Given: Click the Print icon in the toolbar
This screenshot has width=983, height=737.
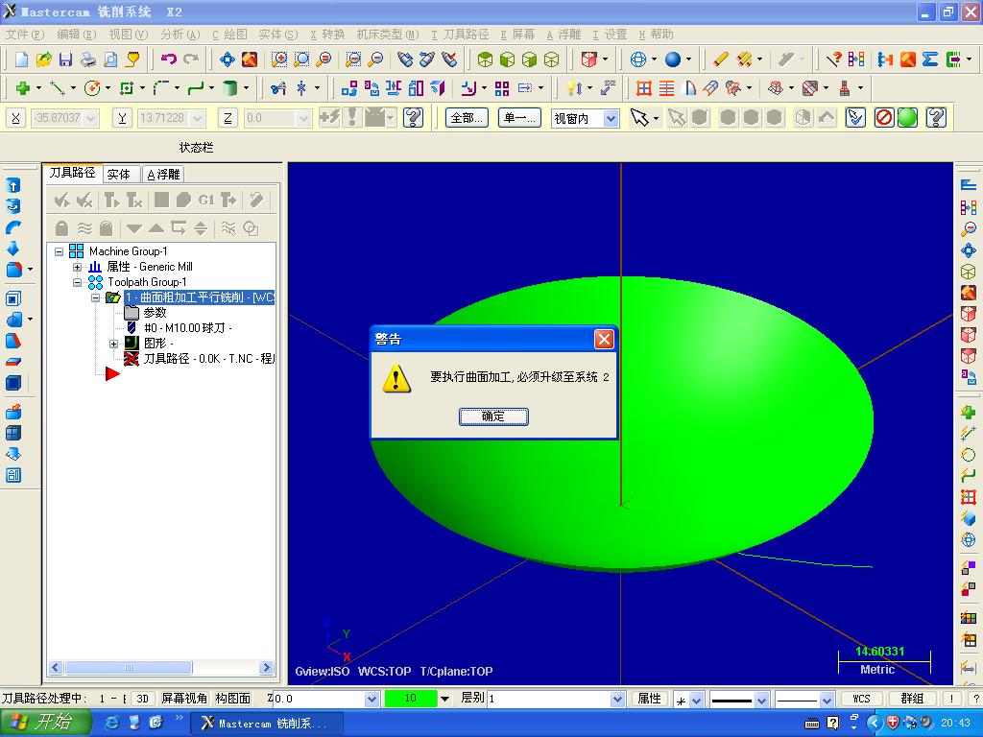Looking at the screenshot, I should click(x=88, y=59).
